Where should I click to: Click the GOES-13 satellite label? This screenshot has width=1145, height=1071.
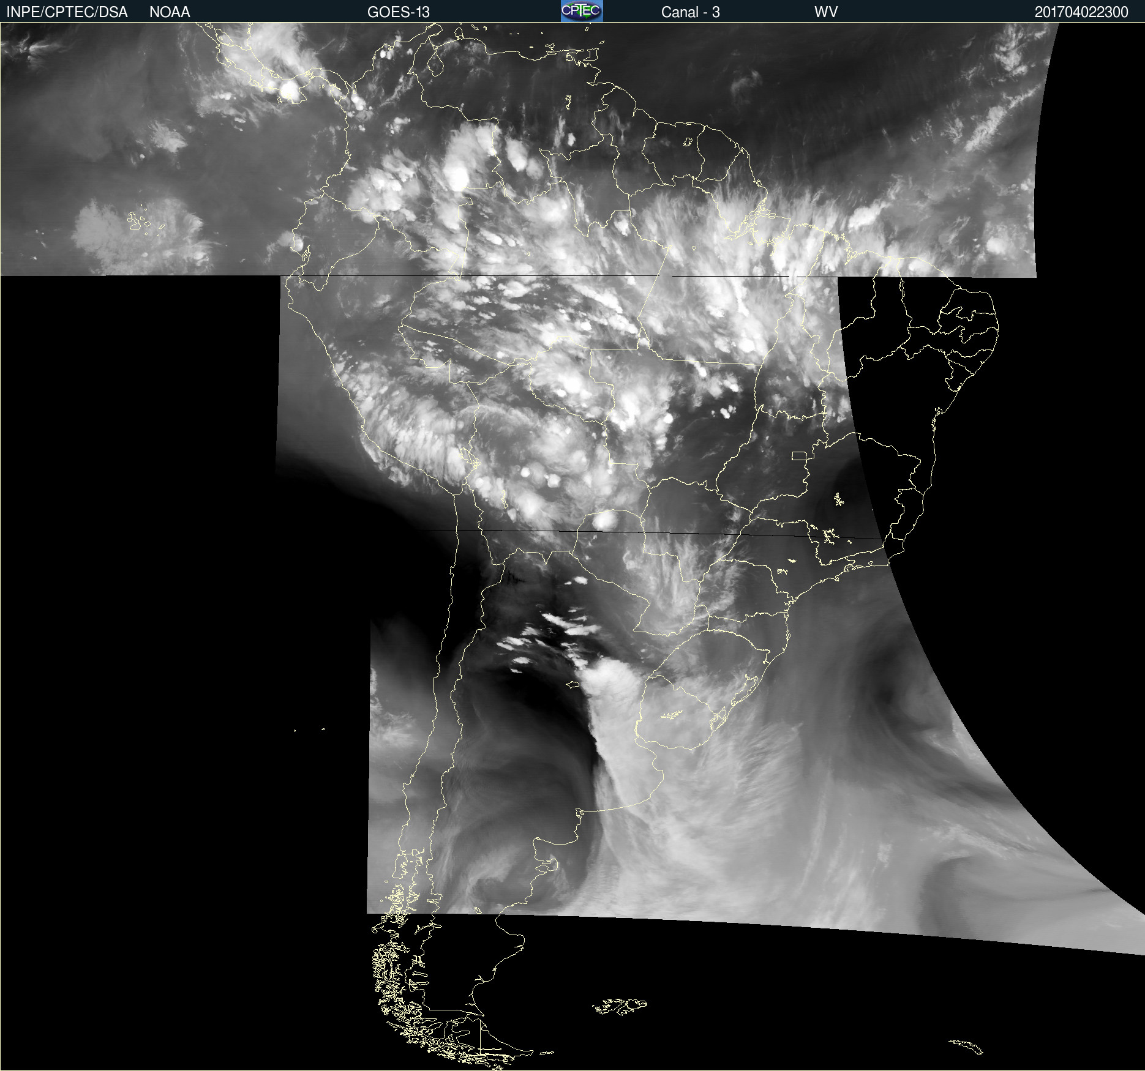[x=399, y=12]
